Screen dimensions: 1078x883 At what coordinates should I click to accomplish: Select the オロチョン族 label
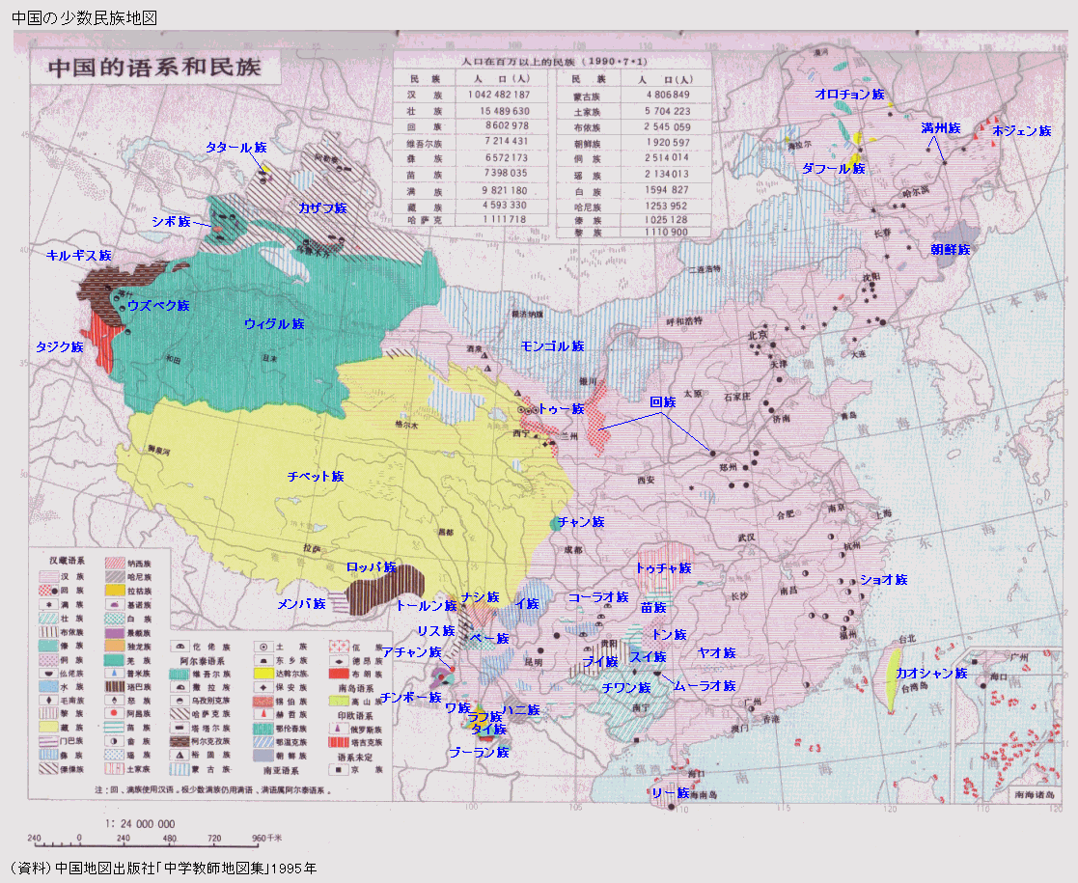pyautogui.click(x=849, y=95)
